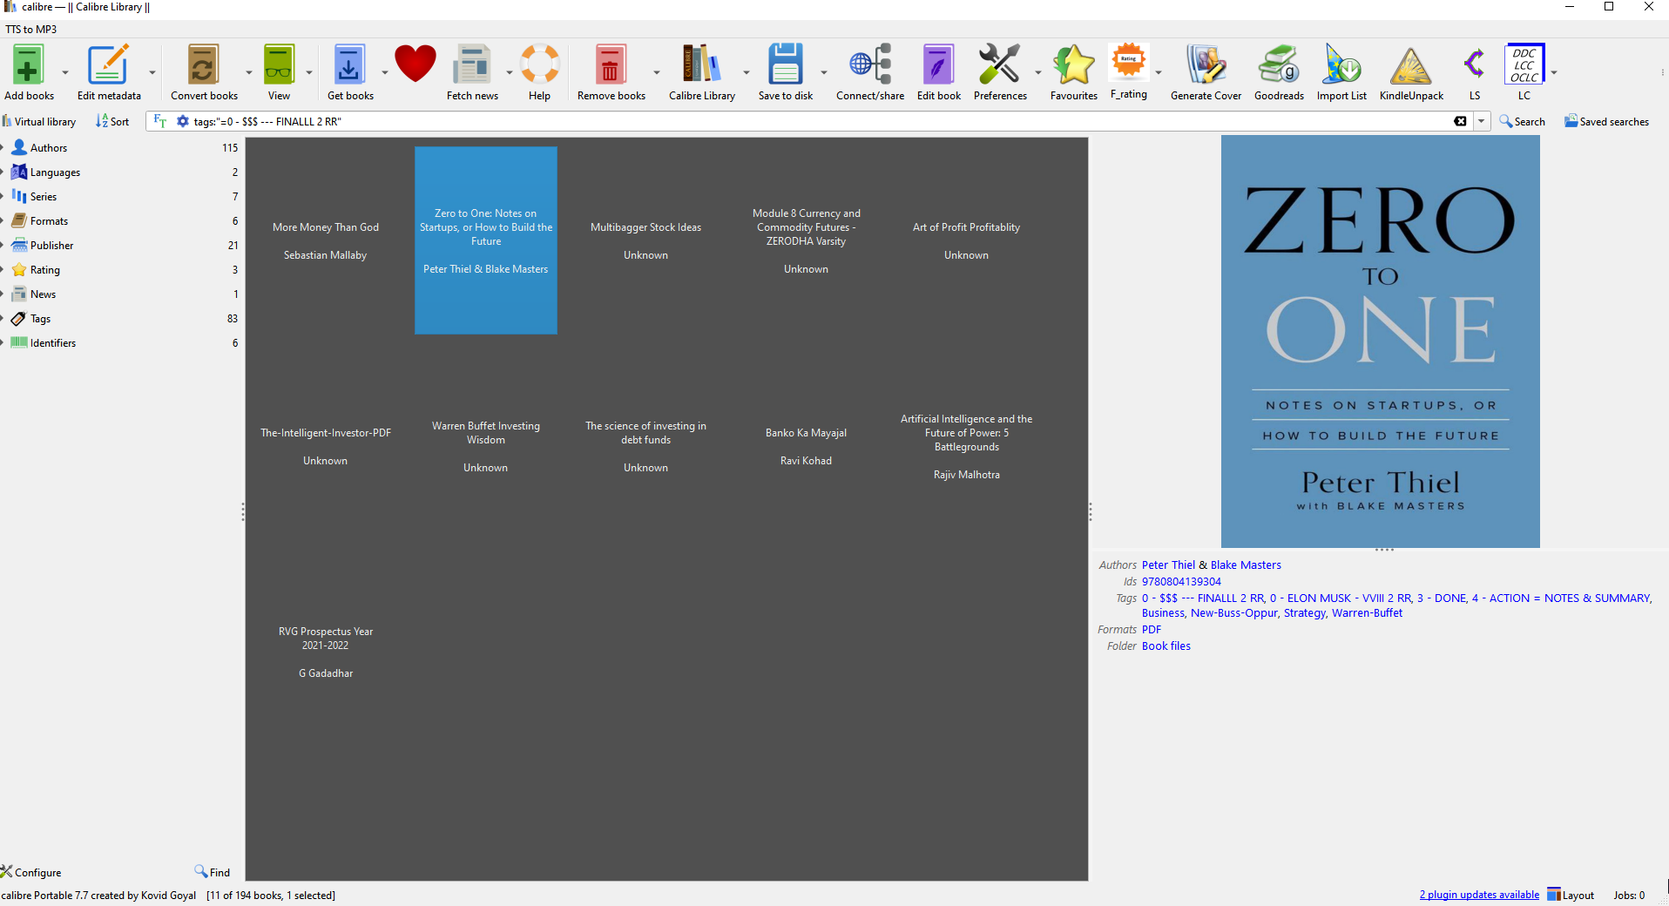Click Blake Masters author link in details
The width and height of the screenshot is (1669, 906).
(1246, 565)
